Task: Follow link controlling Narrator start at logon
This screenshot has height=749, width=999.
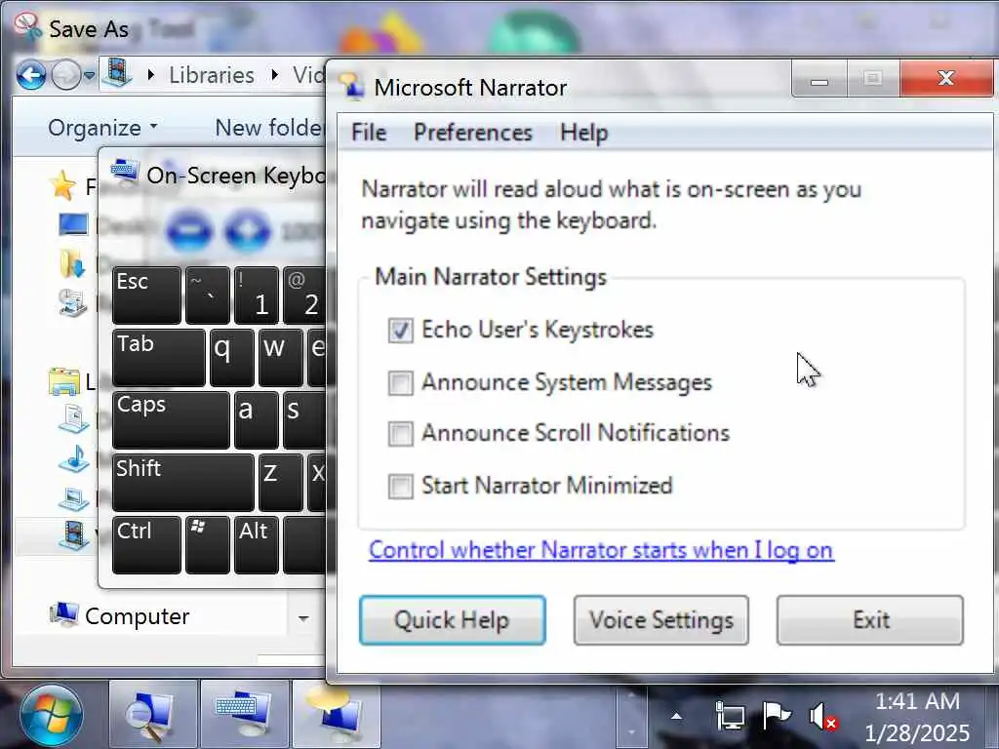Action: (601, 550)
